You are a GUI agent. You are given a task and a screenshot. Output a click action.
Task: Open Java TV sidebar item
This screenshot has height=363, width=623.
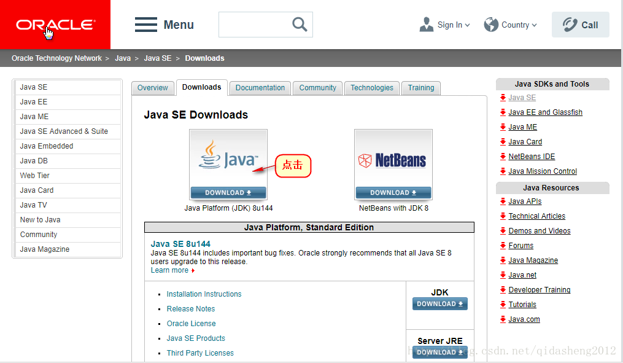pyautogui.click(x=68, y=205)
